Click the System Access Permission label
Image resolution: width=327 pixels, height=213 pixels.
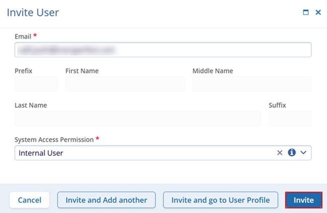(54, 139)
